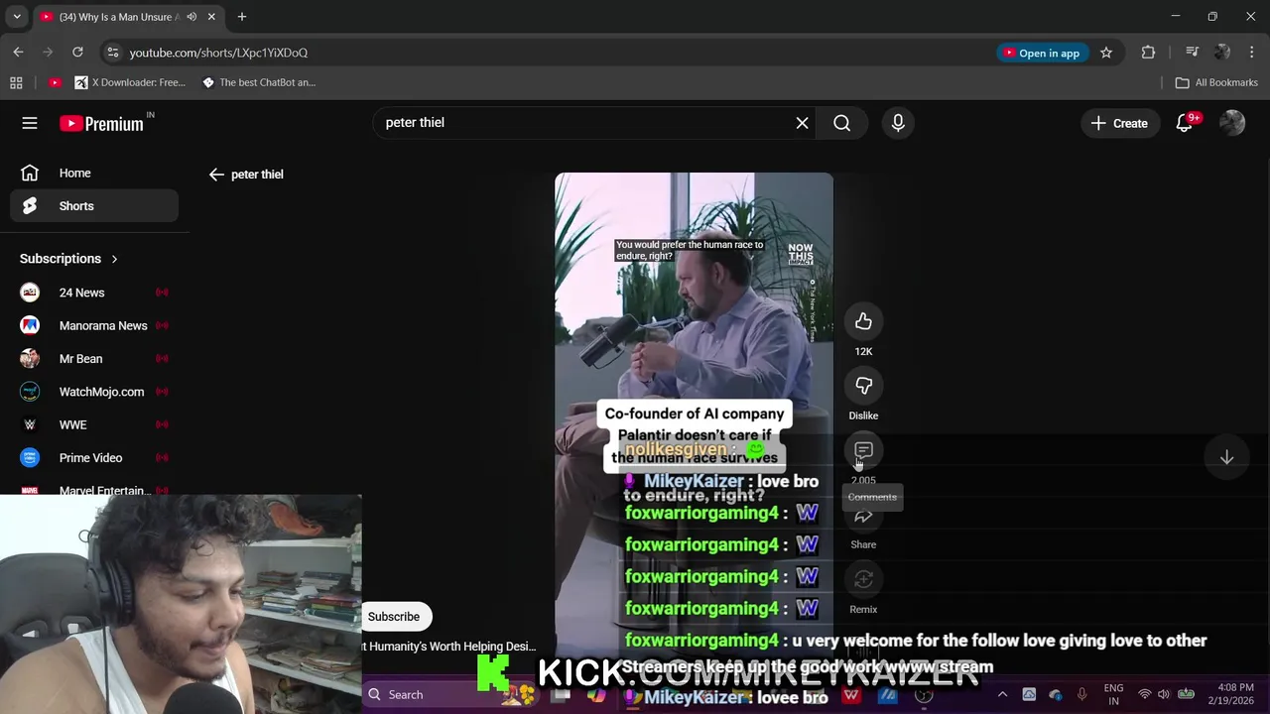The width and height of the screenshot is (1270, 714).
Task: Open the taskbar clock showing 4:08 PM
Action: (x=1235, y=695)
